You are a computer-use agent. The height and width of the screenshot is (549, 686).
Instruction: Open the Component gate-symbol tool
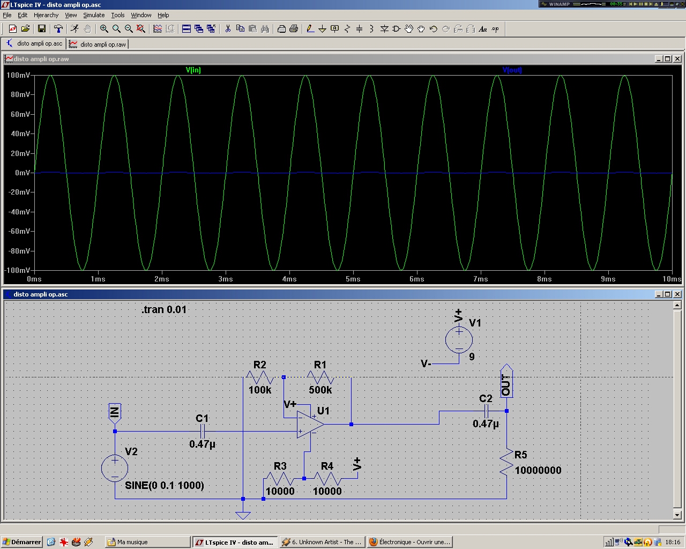coord(397,29)
